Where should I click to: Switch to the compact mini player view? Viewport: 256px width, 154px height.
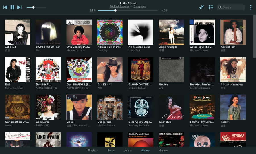[x=201, y=7]
